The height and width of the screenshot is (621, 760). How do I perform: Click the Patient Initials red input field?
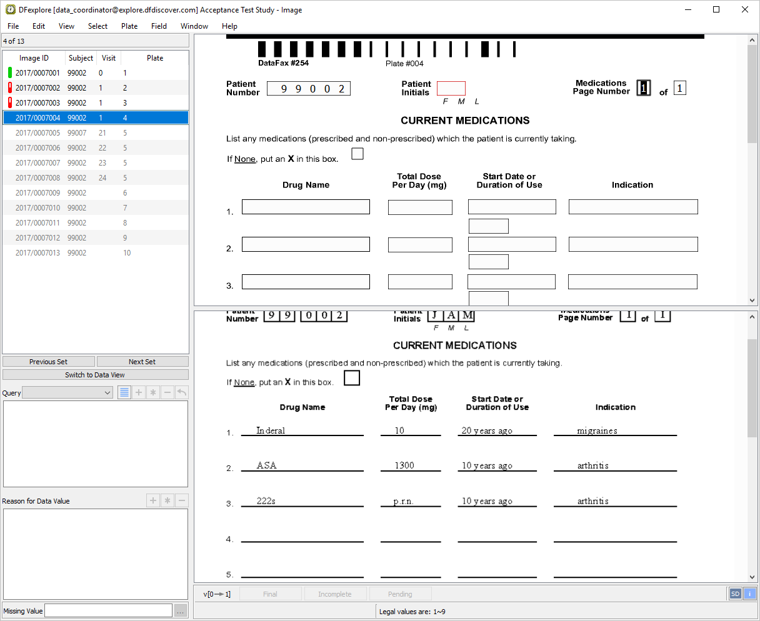pyautogui.click(x=451, y=89)
